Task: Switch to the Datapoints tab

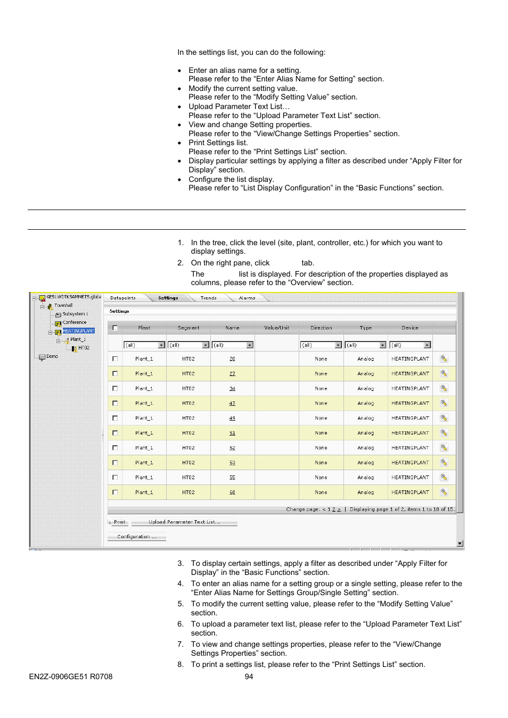Action: click(x=123, y=298)
